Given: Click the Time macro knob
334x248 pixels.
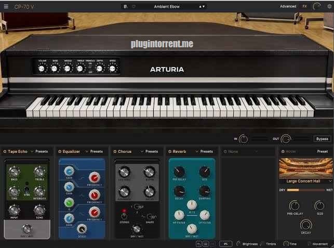Looking at the screenshot, I should [x=286, y=243].
